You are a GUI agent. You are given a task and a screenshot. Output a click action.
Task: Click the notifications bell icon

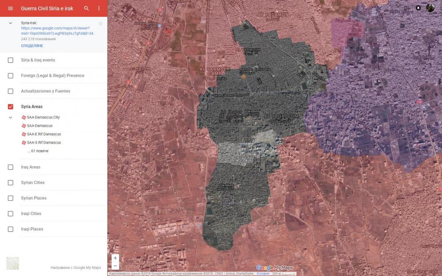pyautogui.click(x=418, y=8)
